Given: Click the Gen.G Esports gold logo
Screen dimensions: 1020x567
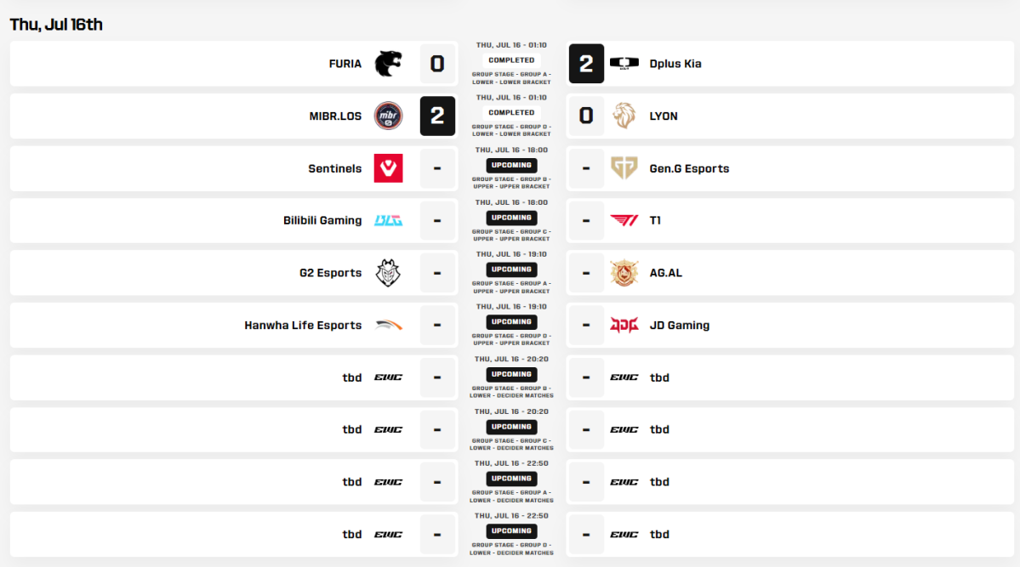Looking at the screenshot, I should tap(624, 168).
